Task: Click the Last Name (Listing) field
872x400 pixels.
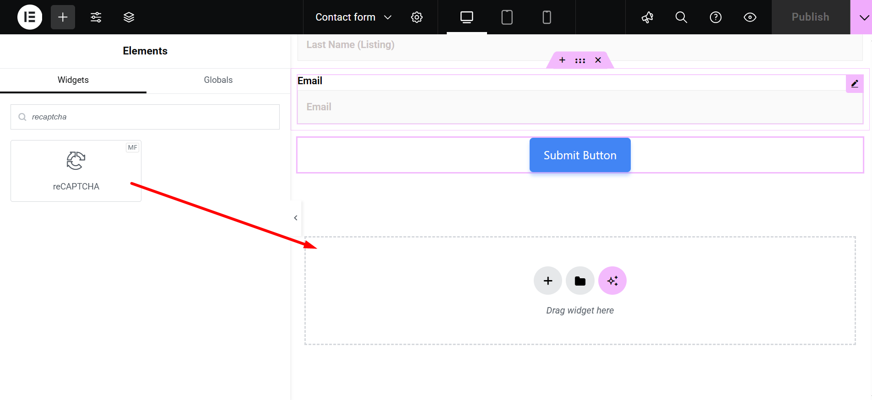Action: (x=580, y=47)
